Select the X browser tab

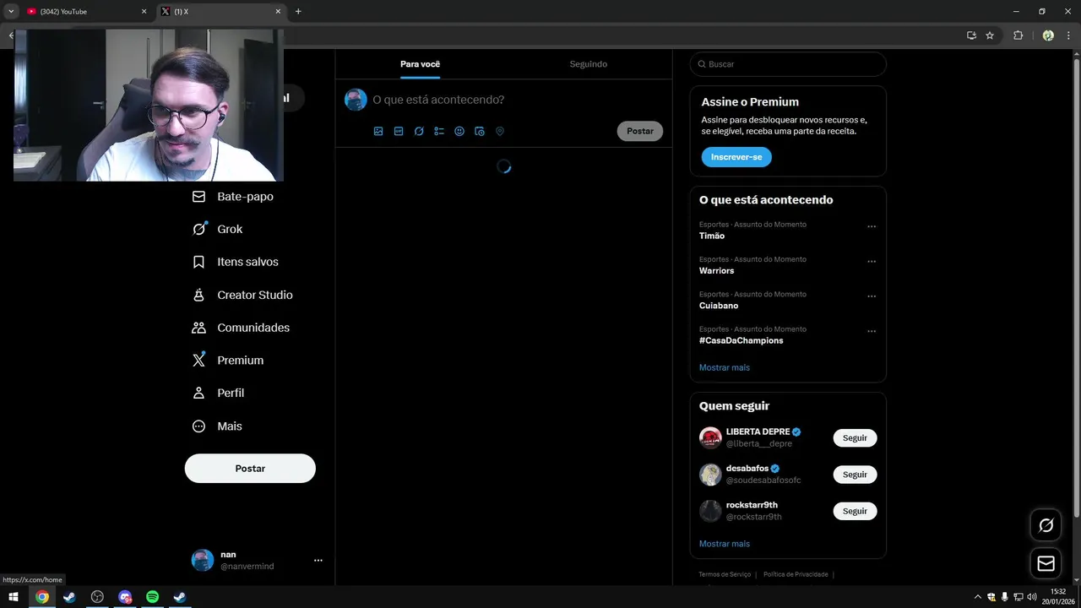(x=221, y=12)
